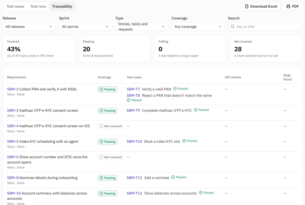Expand the Type filter dropdown
305x205 pixels.
(x=142, y=27)
